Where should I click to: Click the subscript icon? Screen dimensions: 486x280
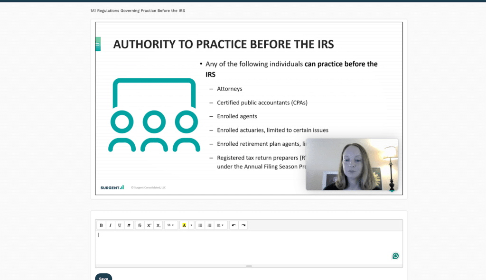[x=158, y=225]
